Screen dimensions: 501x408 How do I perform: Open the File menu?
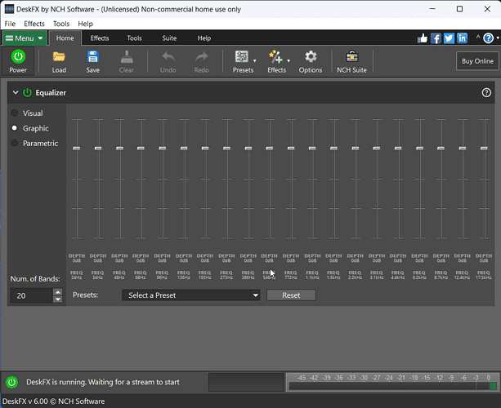click(10, 24)
